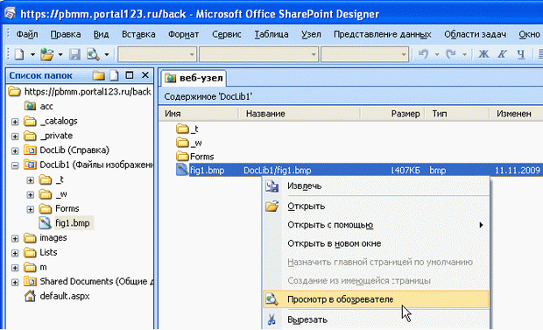Image resolution: width=543 pixels, height=330 pixels.
Task: Expand the m folder
Action: (x=15, y=268)
